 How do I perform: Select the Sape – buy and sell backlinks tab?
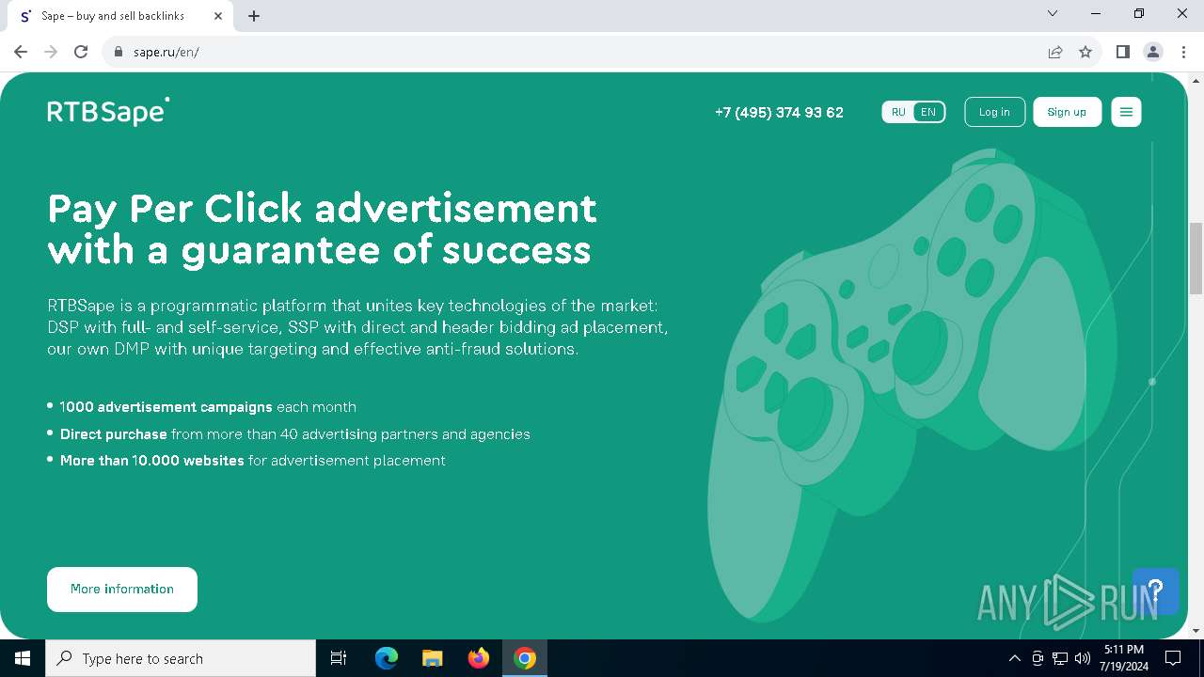[x=119, y=16]
